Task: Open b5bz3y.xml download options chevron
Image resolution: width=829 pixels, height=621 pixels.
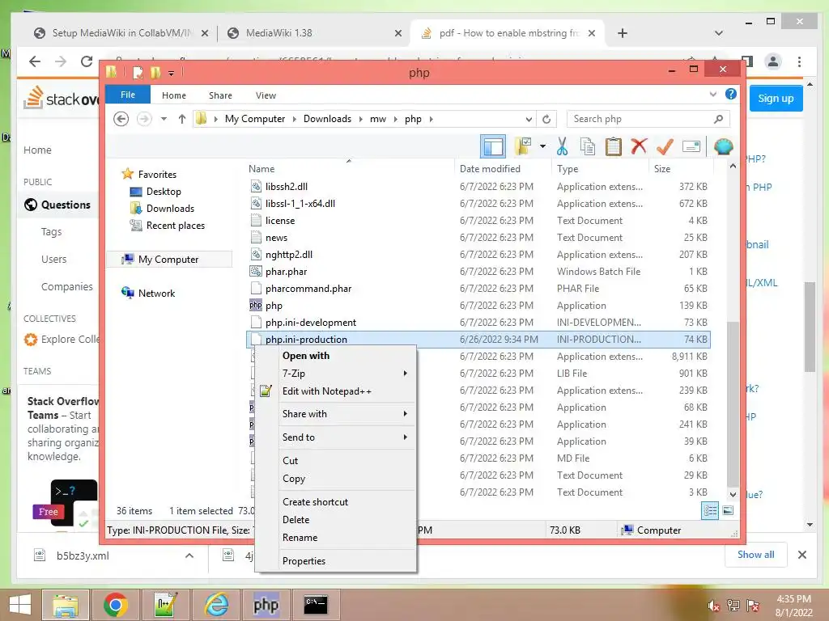Action: [189, 556]
